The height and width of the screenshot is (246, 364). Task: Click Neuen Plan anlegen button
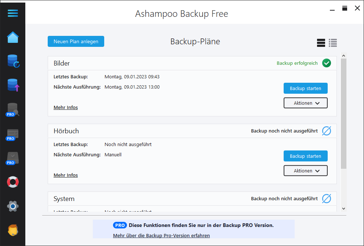[76, 41]
